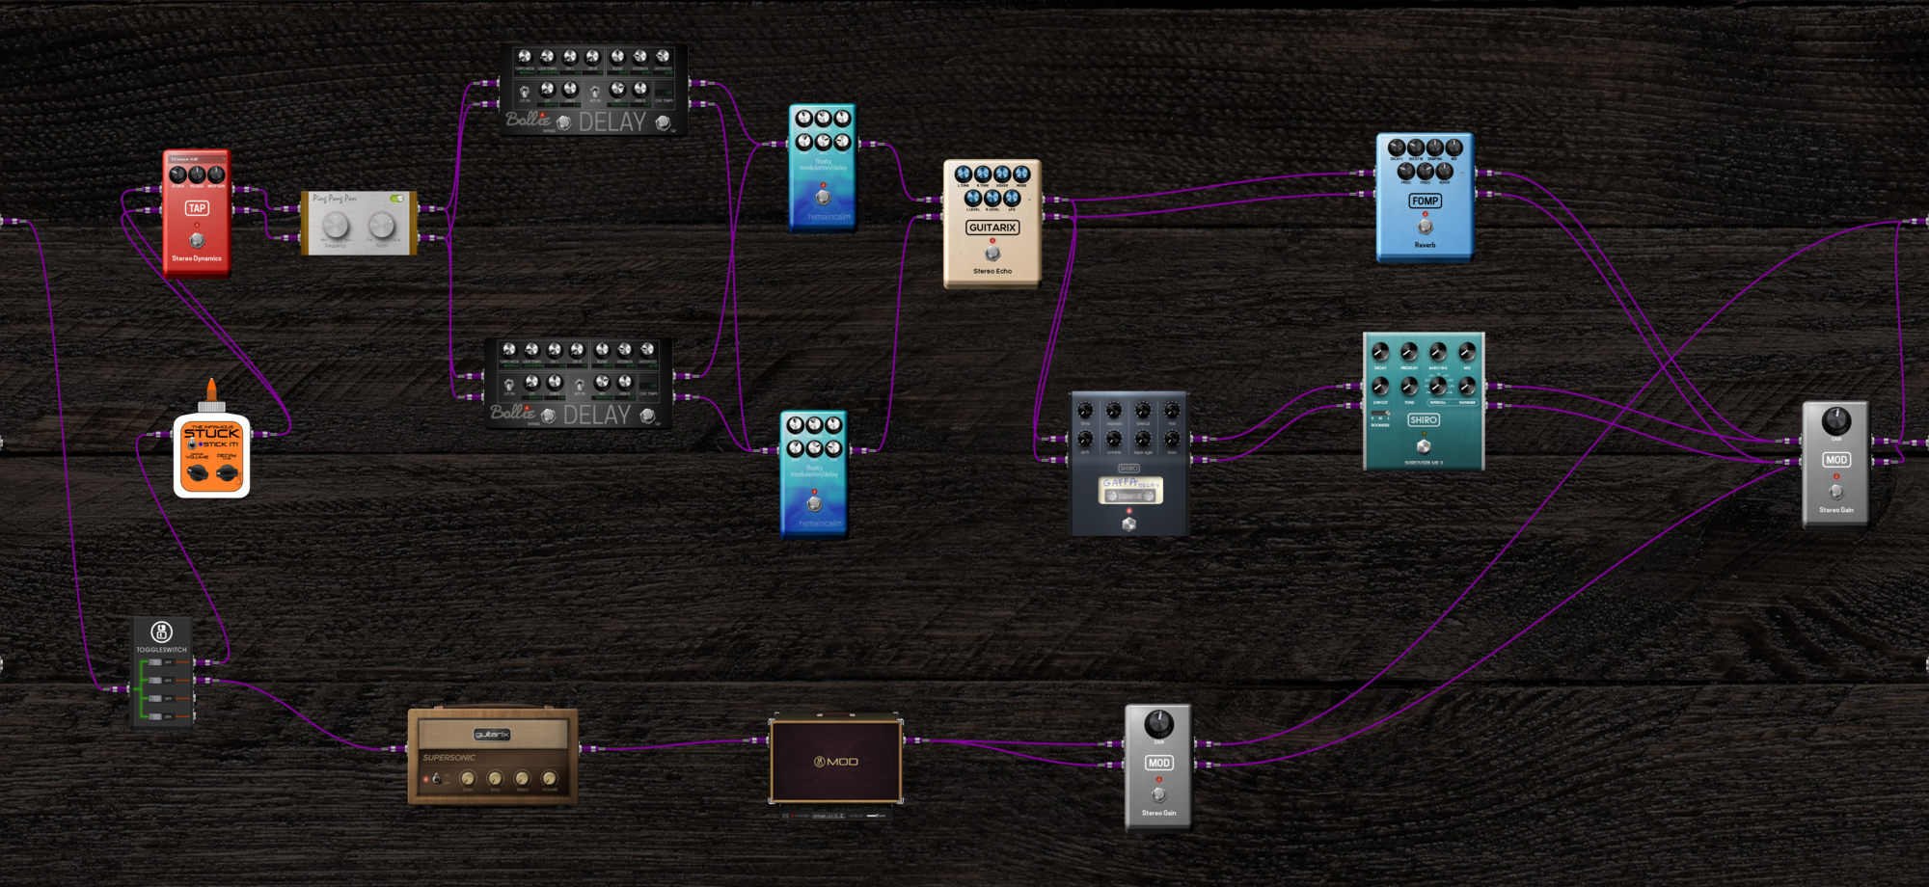This screenshot has height=887, width=1929.
Task: Click the ToggleSwitch input jack
Action: tap(121, 689)
